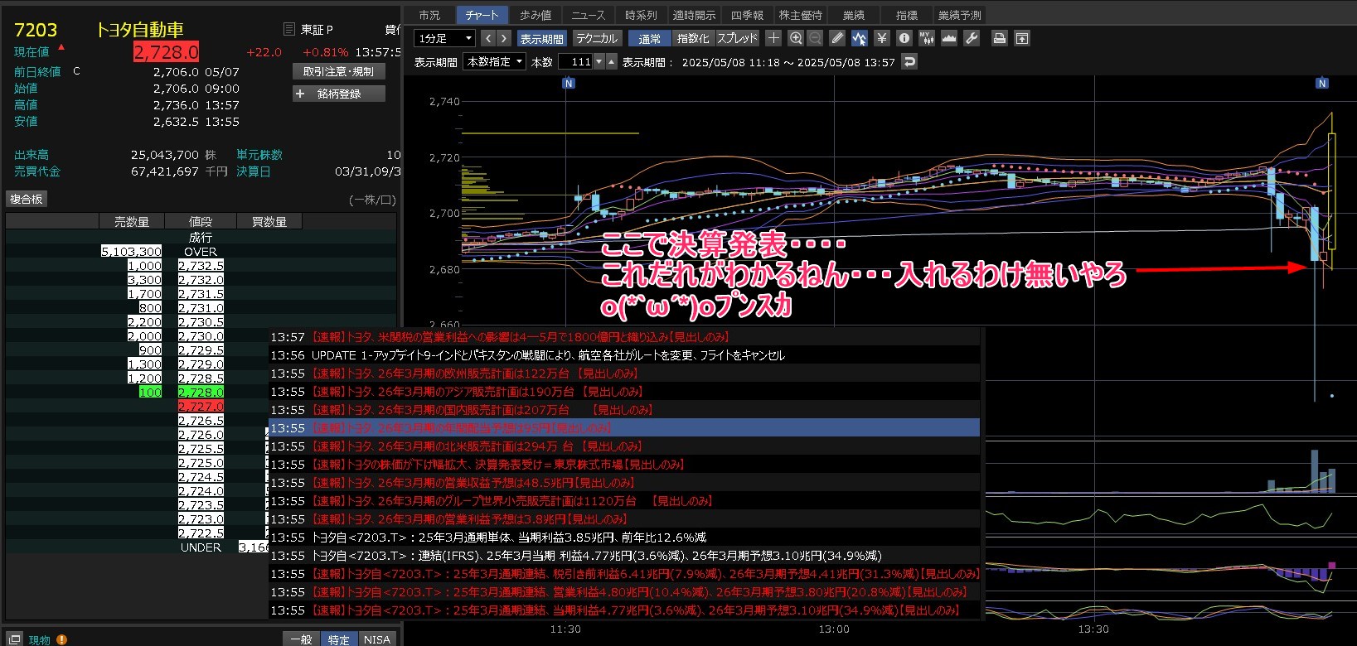Click the reset display period arrow icon
This screenshot has width=1357, height=646.
click(x=909, y=61)
